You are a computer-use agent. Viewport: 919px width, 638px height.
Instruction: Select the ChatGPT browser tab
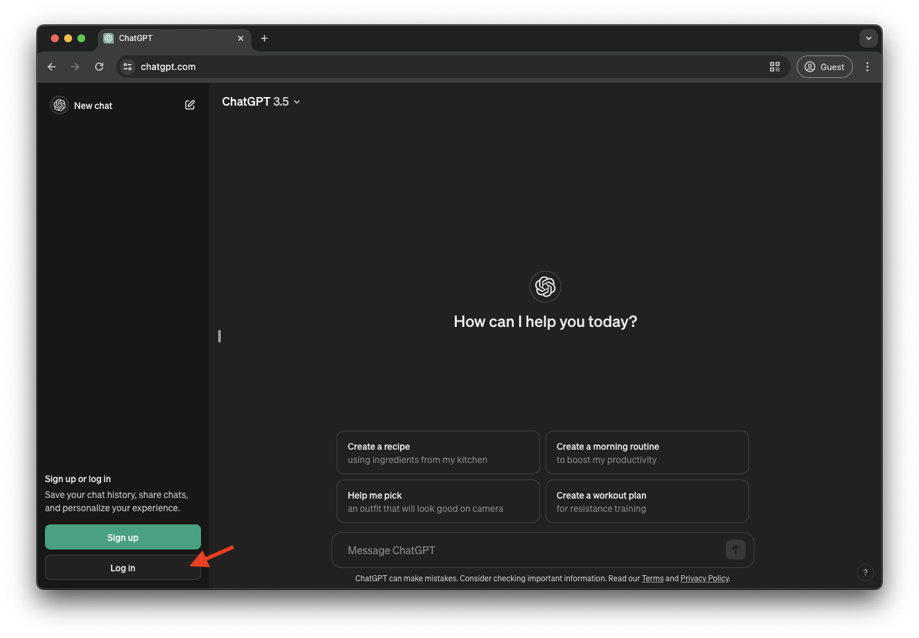click(174, 38)
